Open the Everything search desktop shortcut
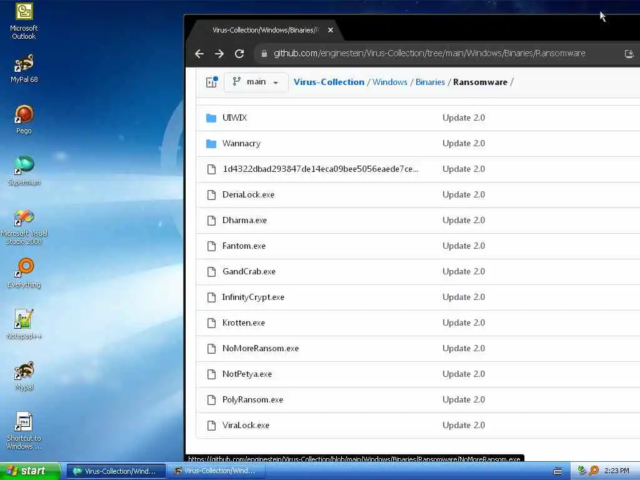Screen dimensions: 640x480 click(x=24, y=274)
